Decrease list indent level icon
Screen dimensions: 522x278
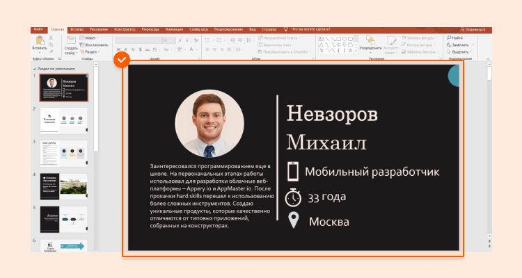232,40
